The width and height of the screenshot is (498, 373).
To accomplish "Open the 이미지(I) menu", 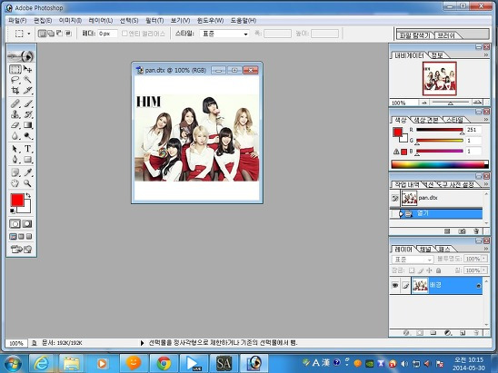I will (x=70, y=21).
